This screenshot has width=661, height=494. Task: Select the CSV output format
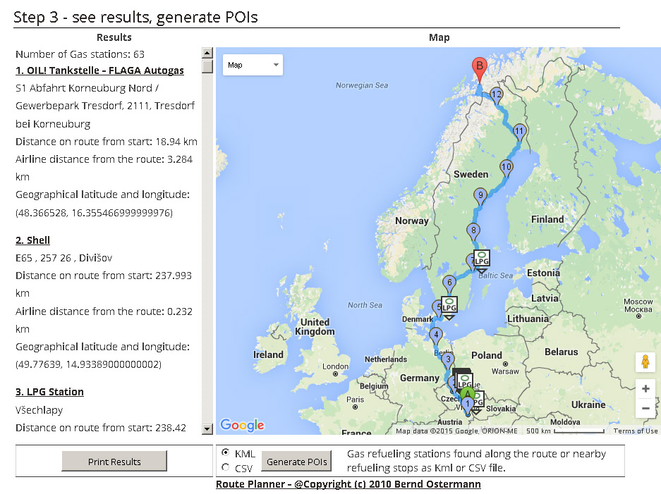tap(226, 467)
